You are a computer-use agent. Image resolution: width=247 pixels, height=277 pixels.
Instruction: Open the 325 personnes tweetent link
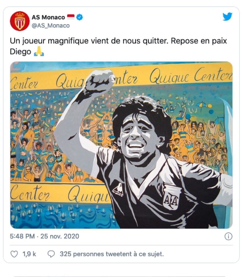pos(112,254)
